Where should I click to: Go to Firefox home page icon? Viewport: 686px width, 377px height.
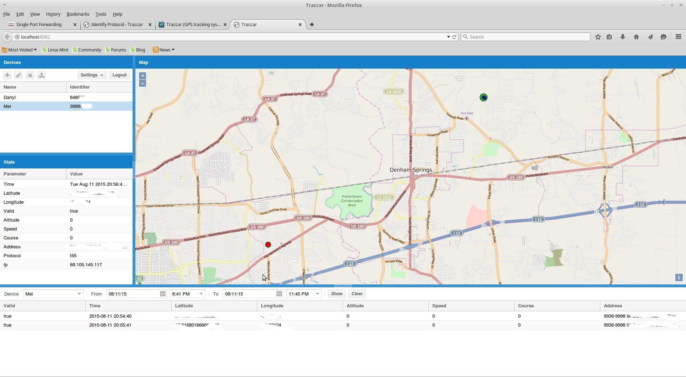[x=636, y=37]
